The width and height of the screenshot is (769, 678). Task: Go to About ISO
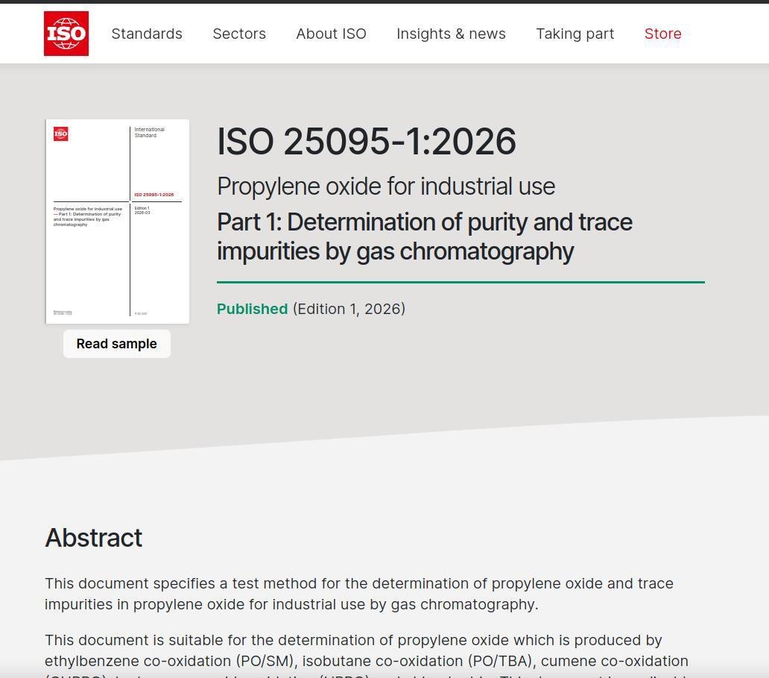[331, 34]
